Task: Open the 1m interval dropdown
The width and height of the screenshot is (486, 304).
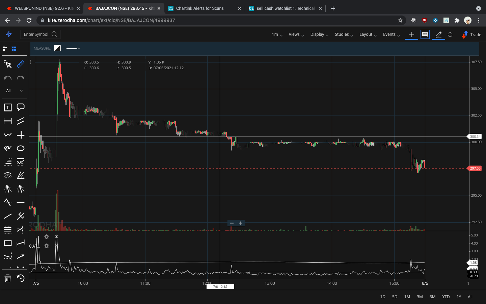Action: (276, 34)
